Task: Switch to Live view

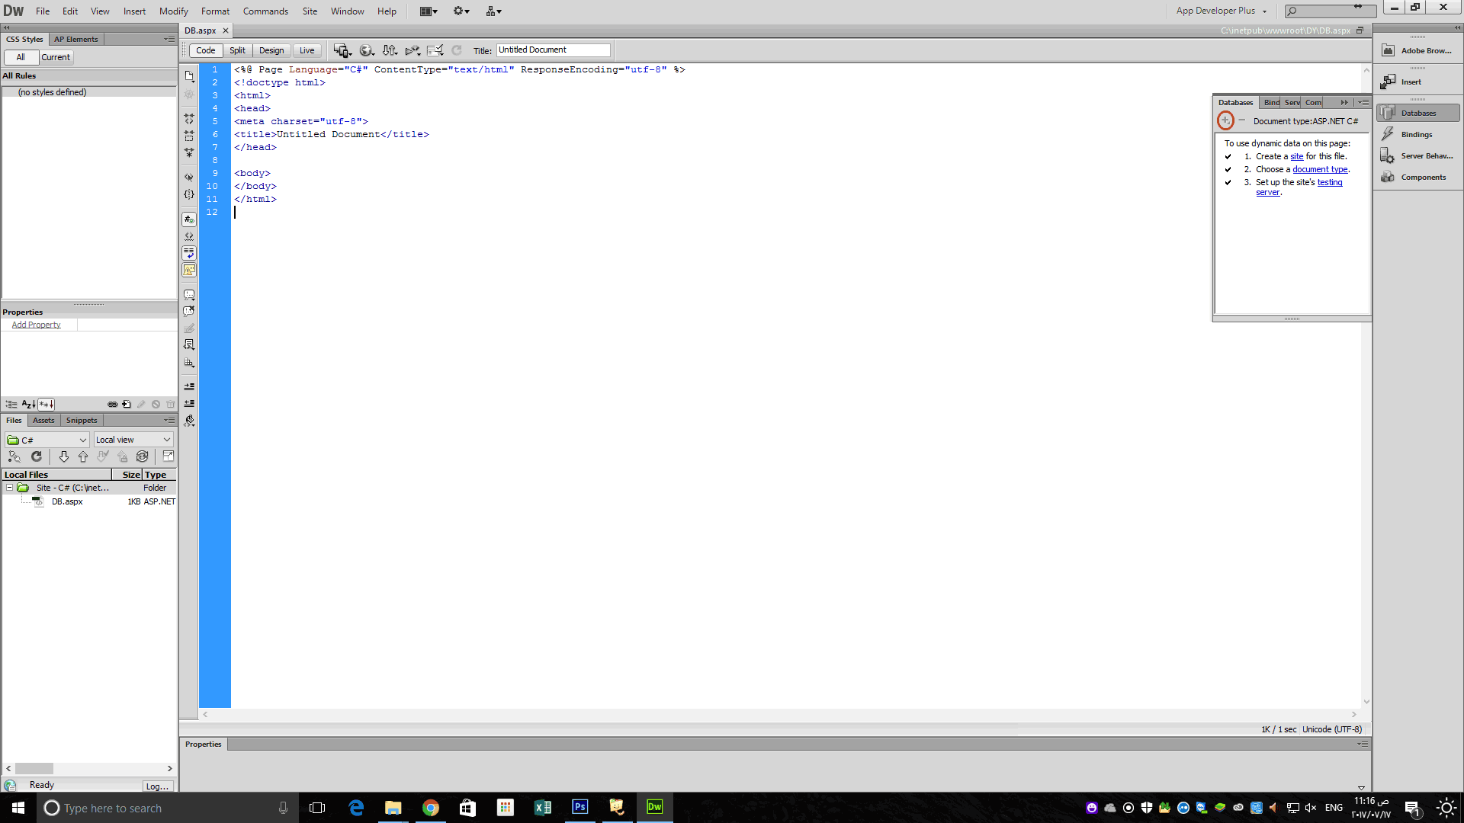Action: [307, 50]
